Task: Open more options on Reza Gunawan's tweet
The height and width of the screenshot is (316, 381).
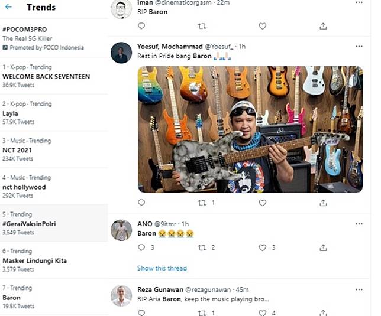Action: coord(359,289)
